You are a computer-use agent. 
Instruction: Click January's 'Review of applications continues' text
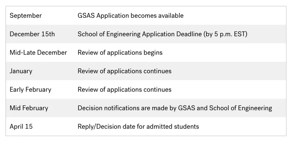coord(125,71)
